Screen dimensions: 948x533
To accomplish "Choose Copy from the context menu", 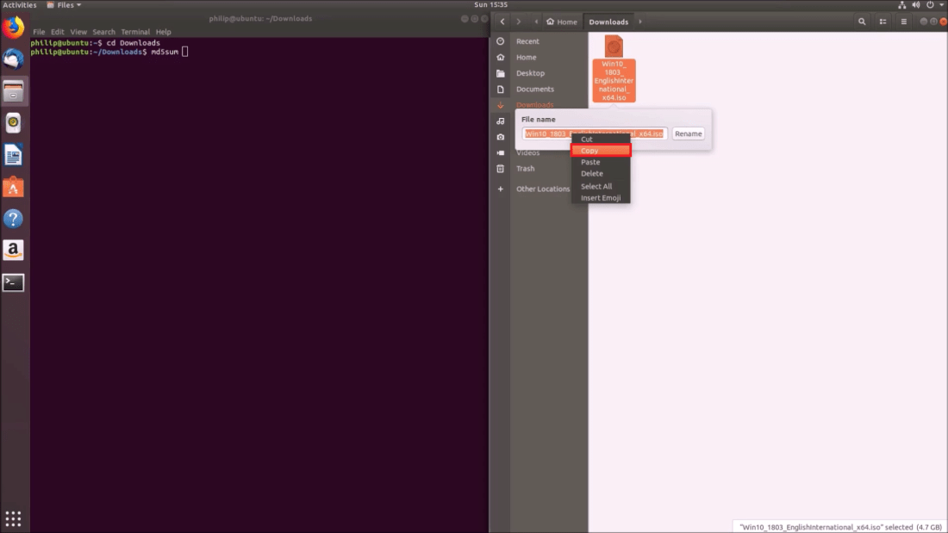I will [x=601, y=151].
